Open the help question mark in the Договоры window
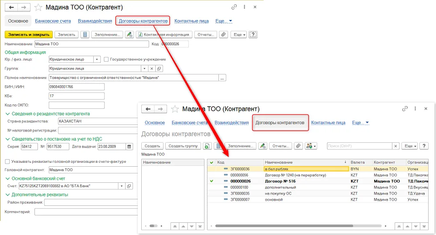The height and width of the screenshot is (235, 436). tap(424, 146)
